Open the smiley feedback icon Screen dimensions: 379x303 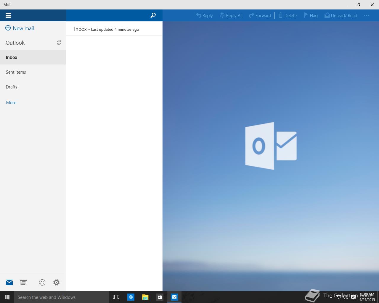point(42,282)
